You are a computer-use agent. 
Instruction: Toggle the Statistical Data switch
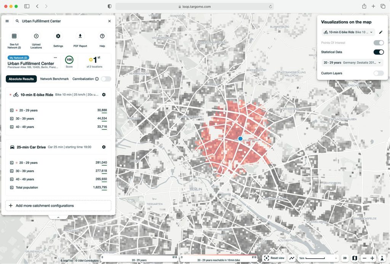(x=379, y=52)
